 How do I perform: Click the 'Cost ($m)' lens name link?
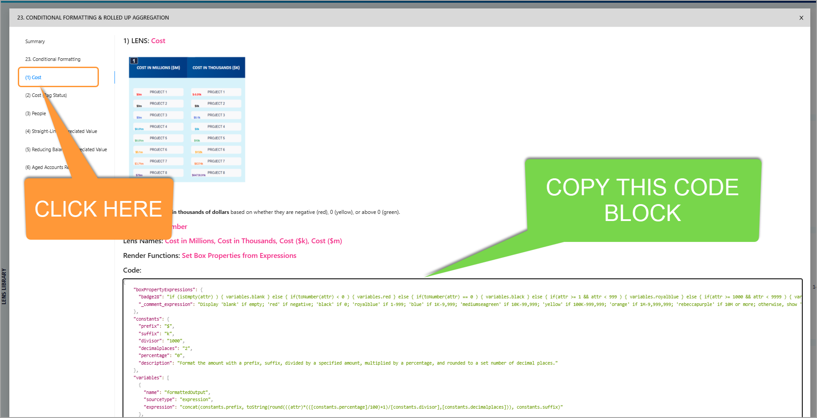327,241
